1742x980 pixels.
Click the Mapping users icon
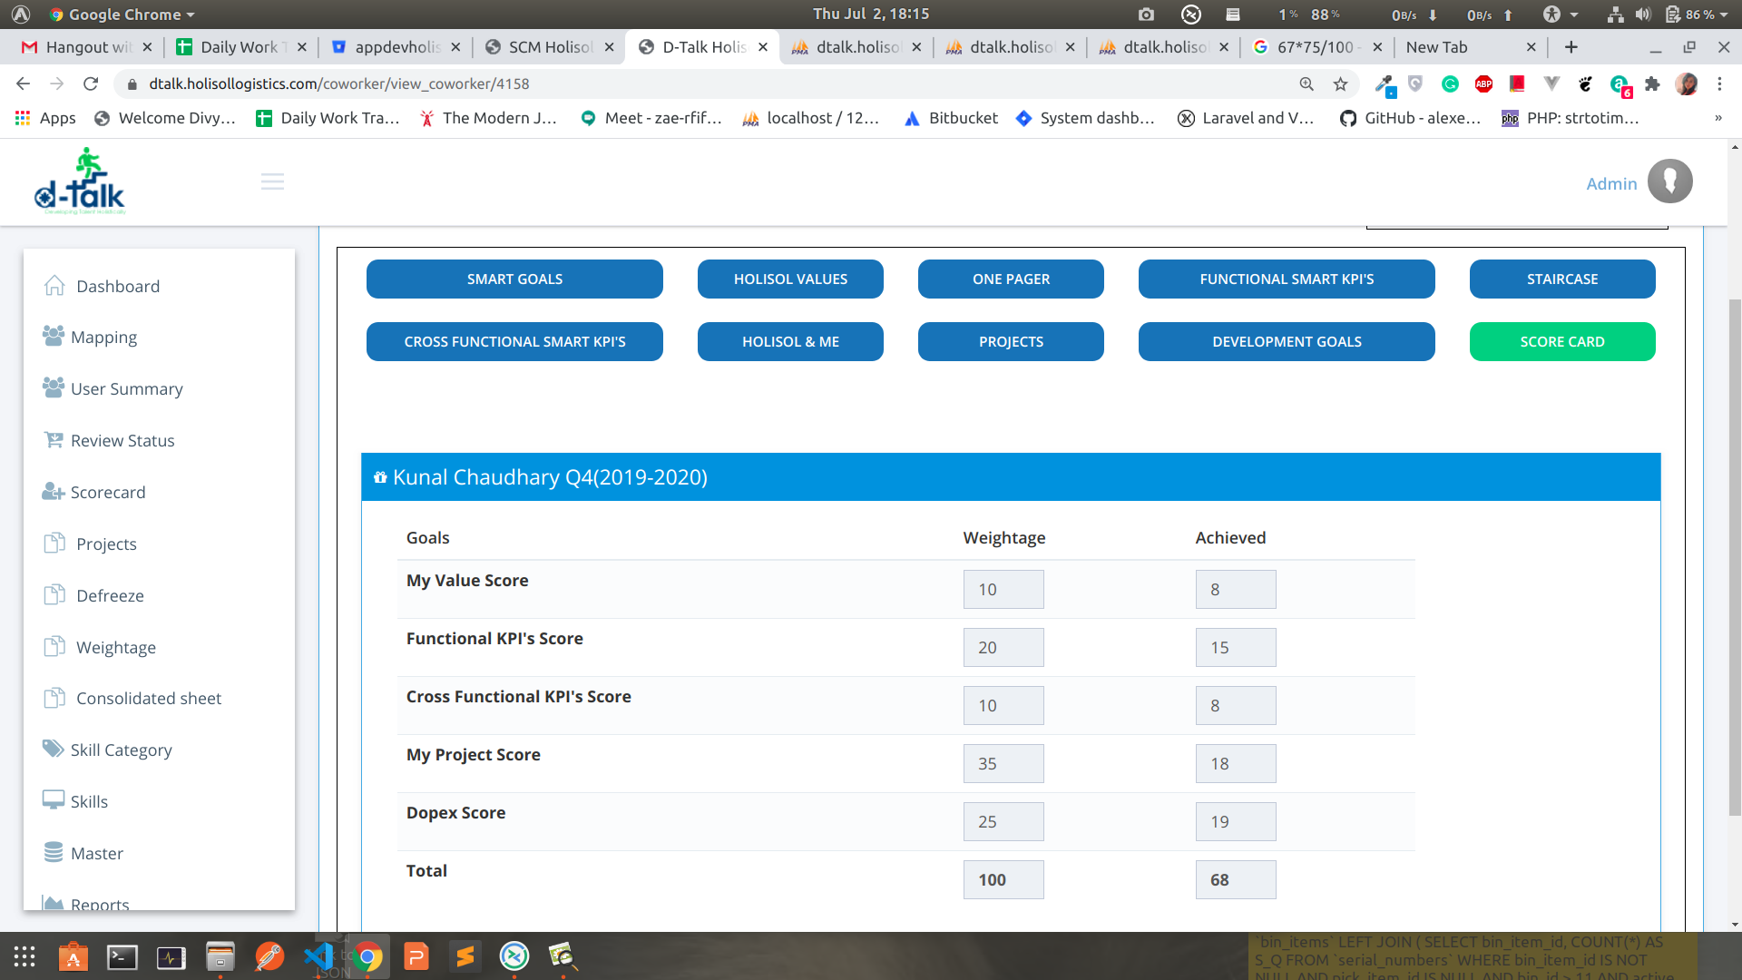click(53, 336)
